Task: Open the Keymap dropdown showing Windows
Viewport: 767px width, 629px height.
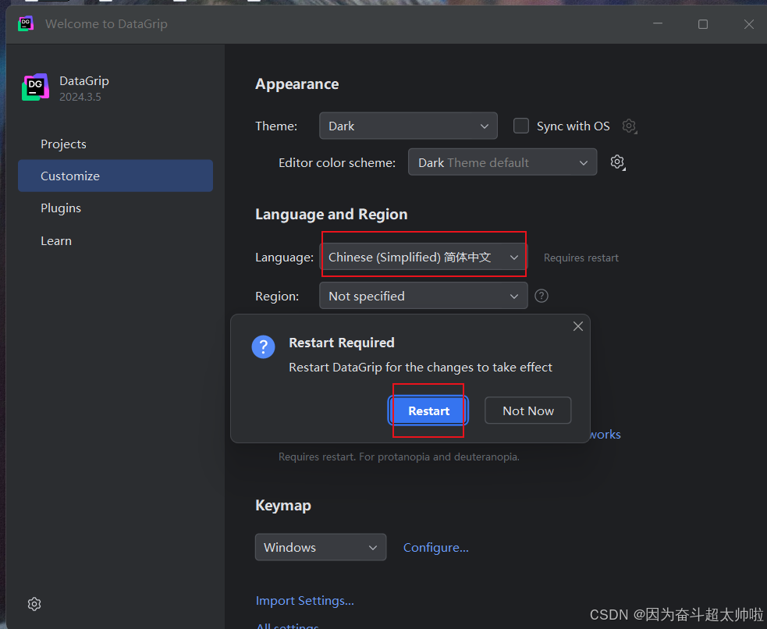Action: tap(321, 547)
